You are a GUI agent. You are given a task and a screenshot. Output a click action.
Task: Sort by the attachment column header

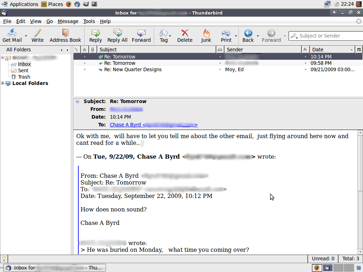tap(93, 50)
